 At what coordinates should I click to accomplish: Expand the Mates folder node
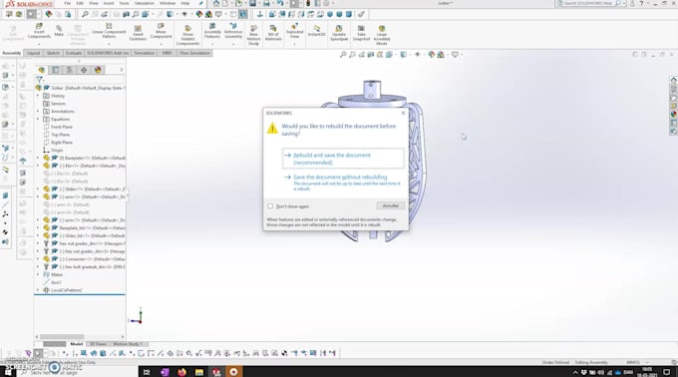(x=38, y=274)
